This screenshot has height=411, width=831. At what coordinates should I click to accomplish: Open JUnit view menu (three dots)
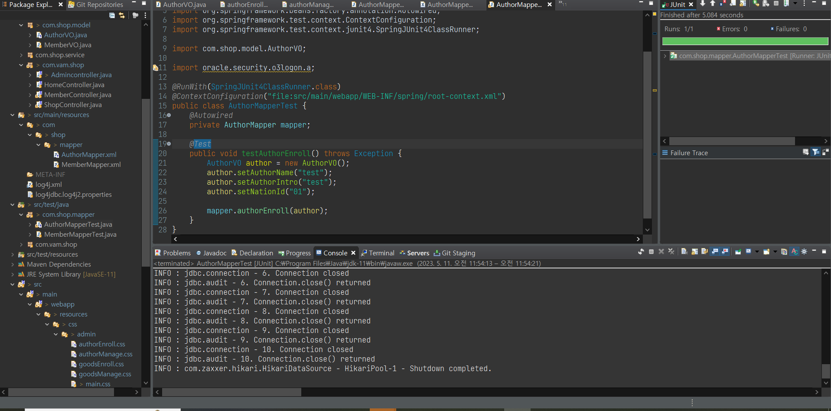[804, 3]
